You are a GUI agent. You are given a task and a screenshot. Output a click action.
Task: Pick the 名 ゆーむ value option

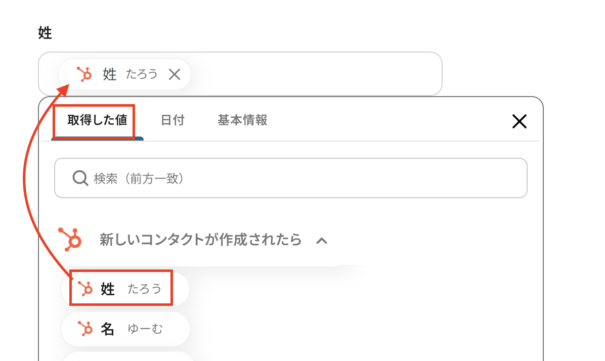(125, 329)
